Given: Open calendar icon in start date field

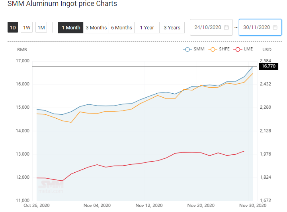Looking at the screenshot, I should [226, 27].
